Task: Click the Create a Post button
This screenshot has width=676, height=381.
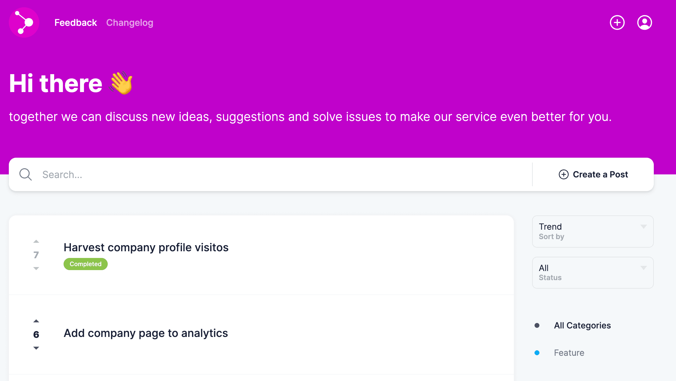Action: [593, 174]
